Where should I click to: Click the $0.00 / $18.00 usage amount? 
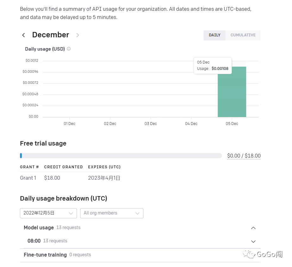[x=244, y=156]
